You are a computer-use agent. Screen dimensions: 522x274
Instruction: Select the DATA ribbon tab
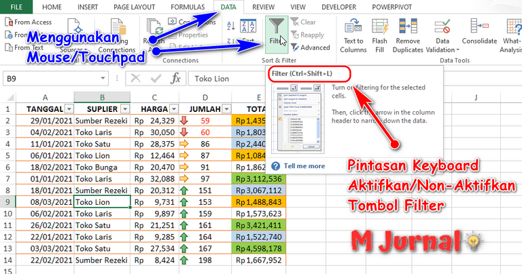click(228, 7)
